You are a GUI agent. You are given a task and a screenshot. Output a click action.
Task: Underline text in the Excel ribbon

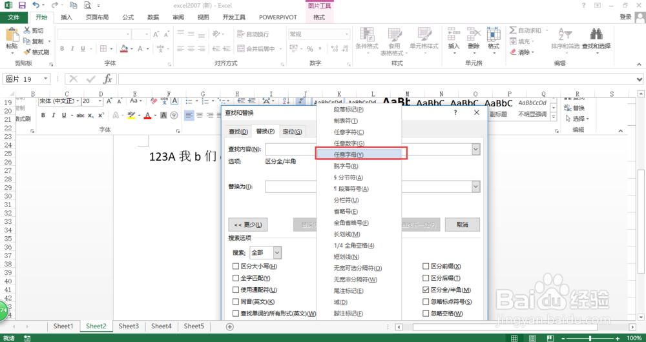point(83,48)
